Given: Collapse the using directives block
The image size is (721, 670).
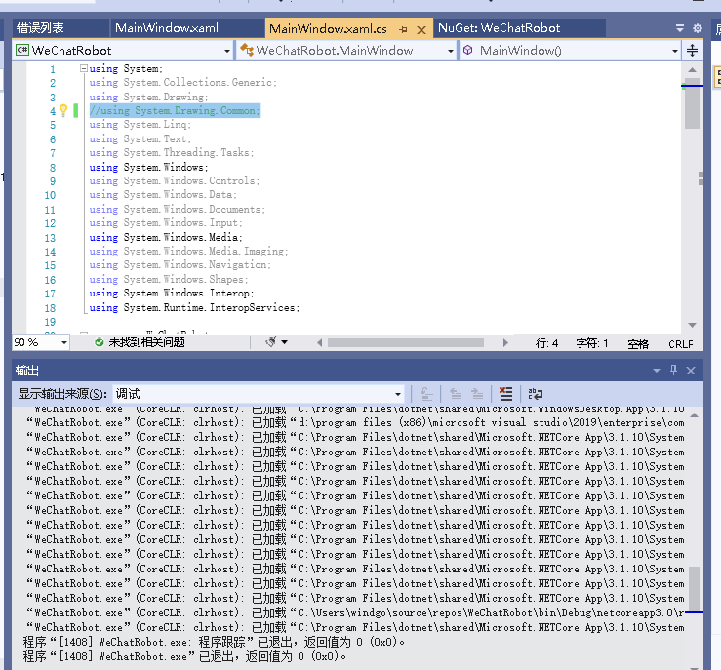Looking at the screenshot, I should (x=84, y=68).
